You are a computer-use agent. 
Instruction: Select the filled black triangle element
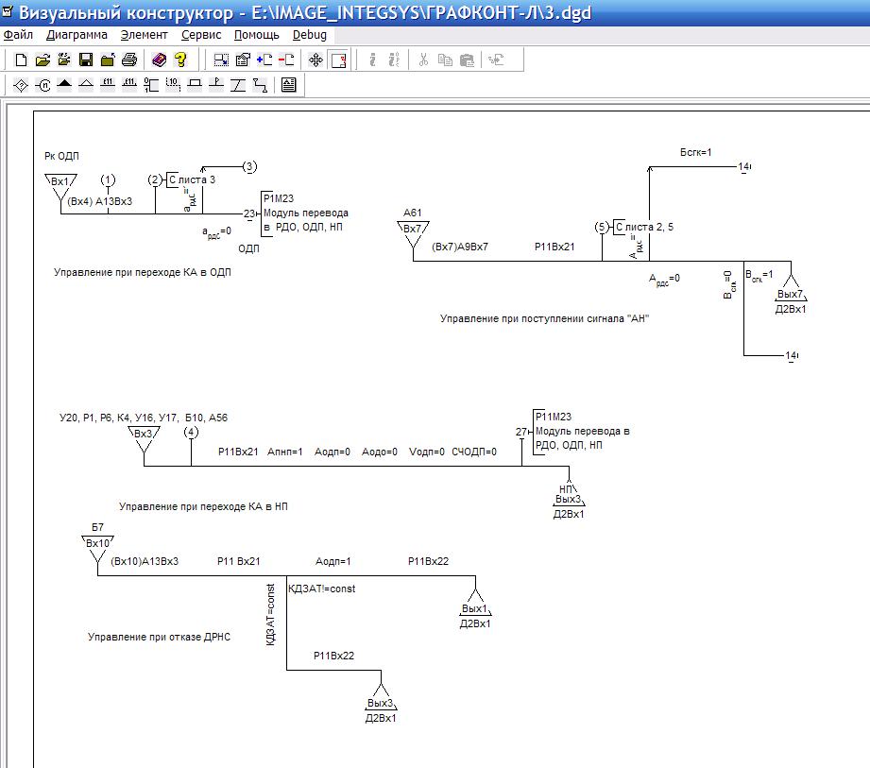[64, 85]
